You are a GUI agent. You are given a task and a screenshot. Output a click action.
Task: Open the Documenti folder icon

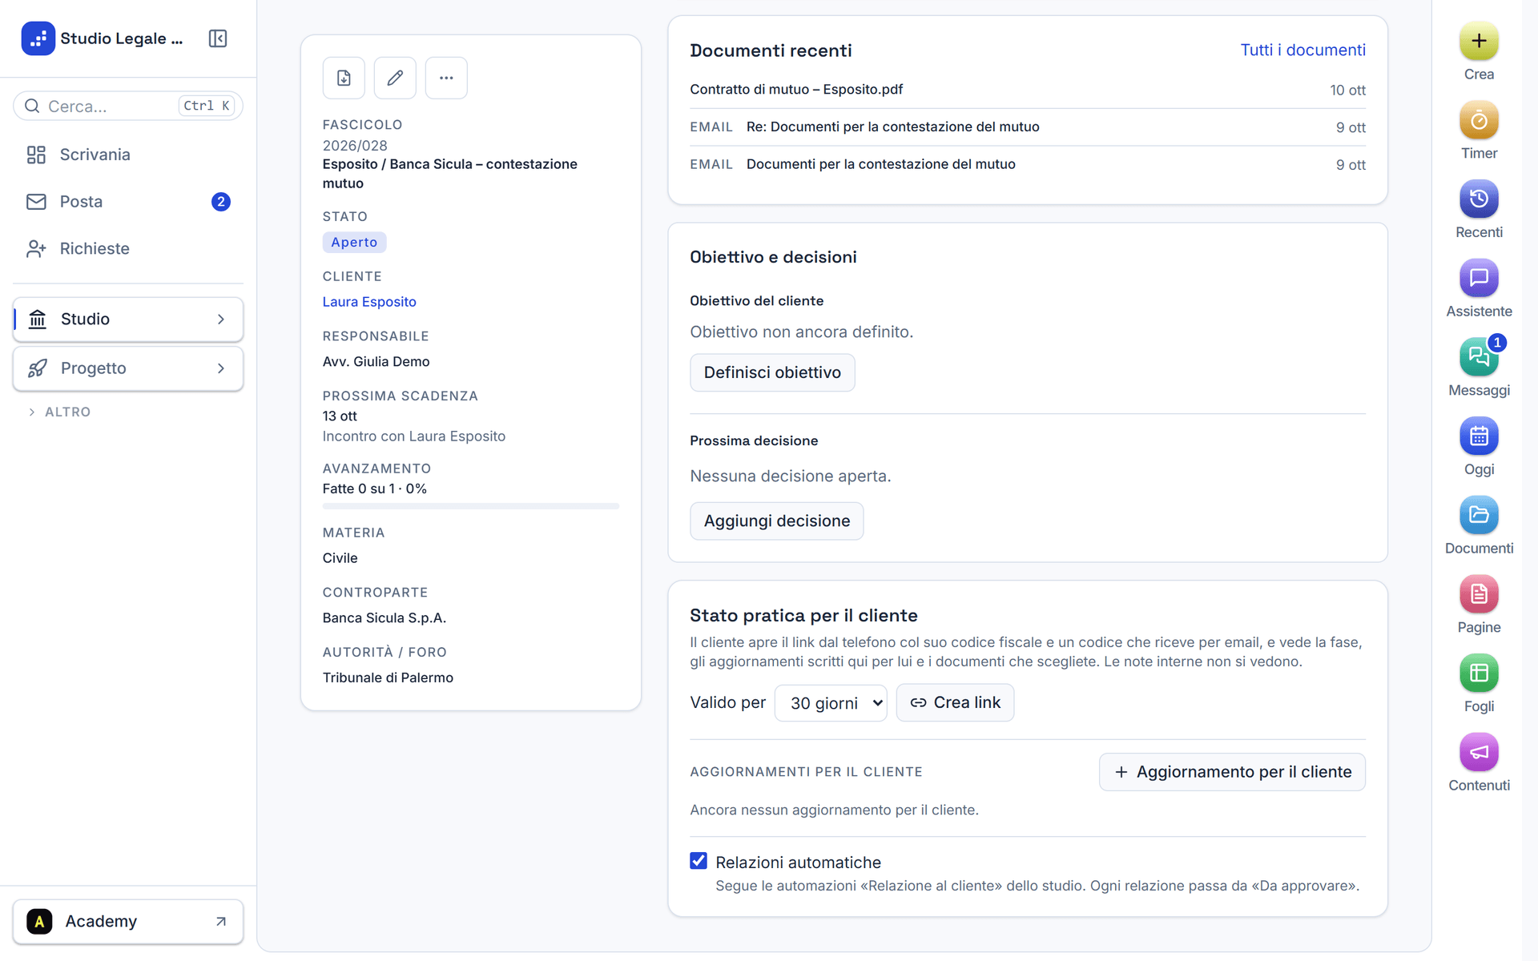pos(1479,515)
